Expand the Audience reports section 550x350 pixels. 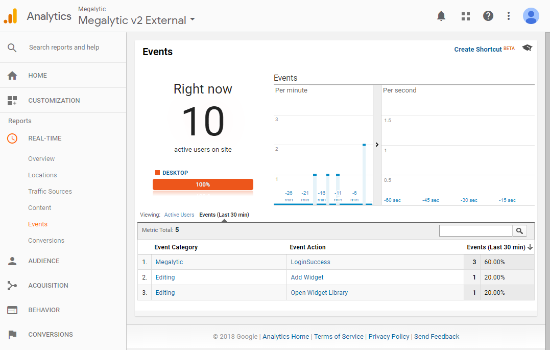pyautogui.click(x=43, y=261)
